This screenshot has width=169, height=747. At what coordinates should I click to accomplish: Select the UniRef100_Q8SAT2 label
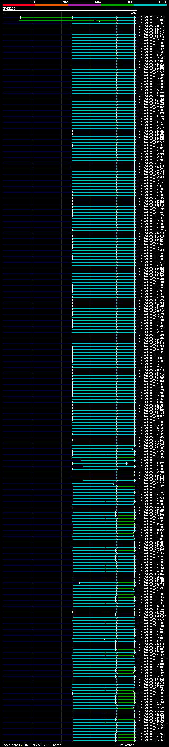tap(151, 26)
